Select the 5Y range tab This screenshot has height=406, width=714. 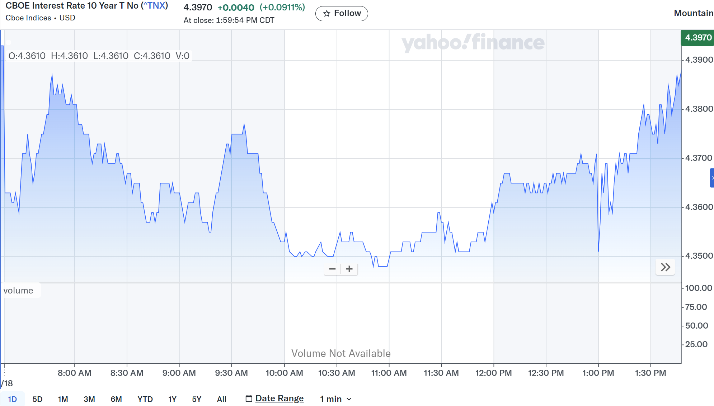pos(197,399)
